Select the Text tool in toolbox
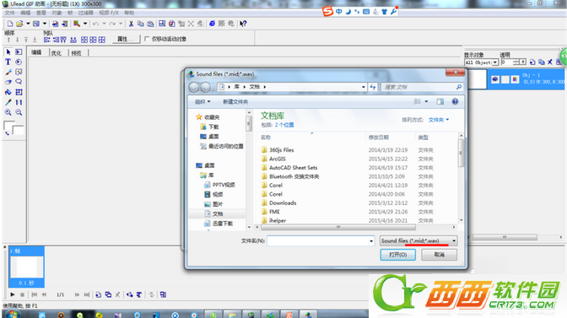The width and height of the screenshot is (567, 318). [x=8, y=62]
